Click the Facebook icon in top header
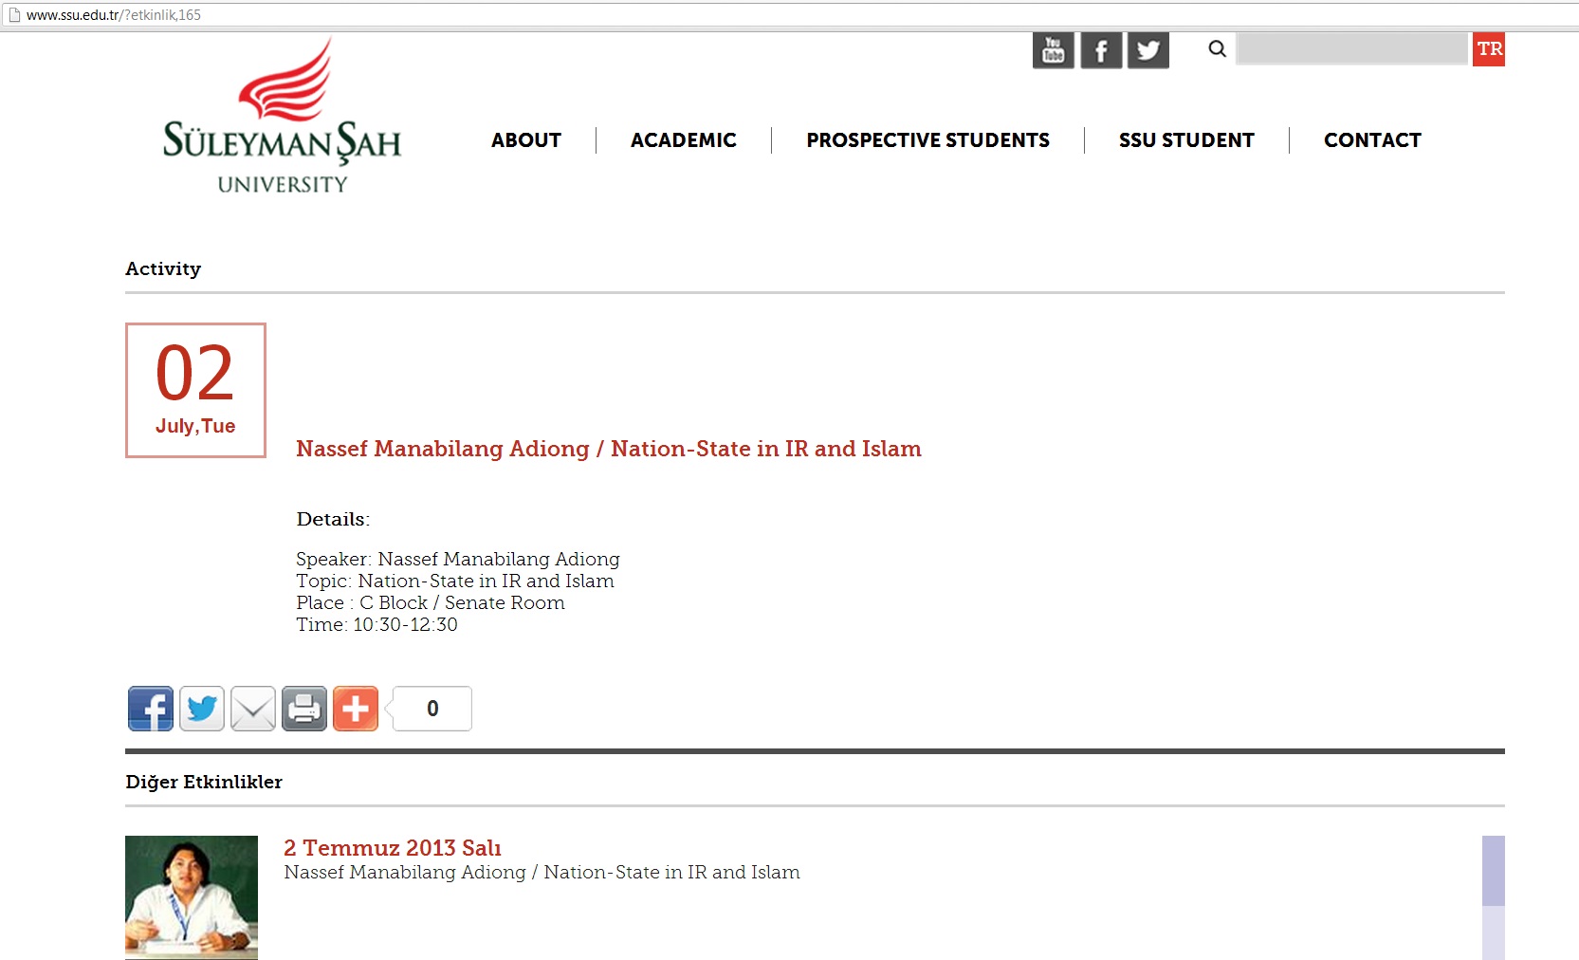1579x960 pixels. coord(1101,50)
